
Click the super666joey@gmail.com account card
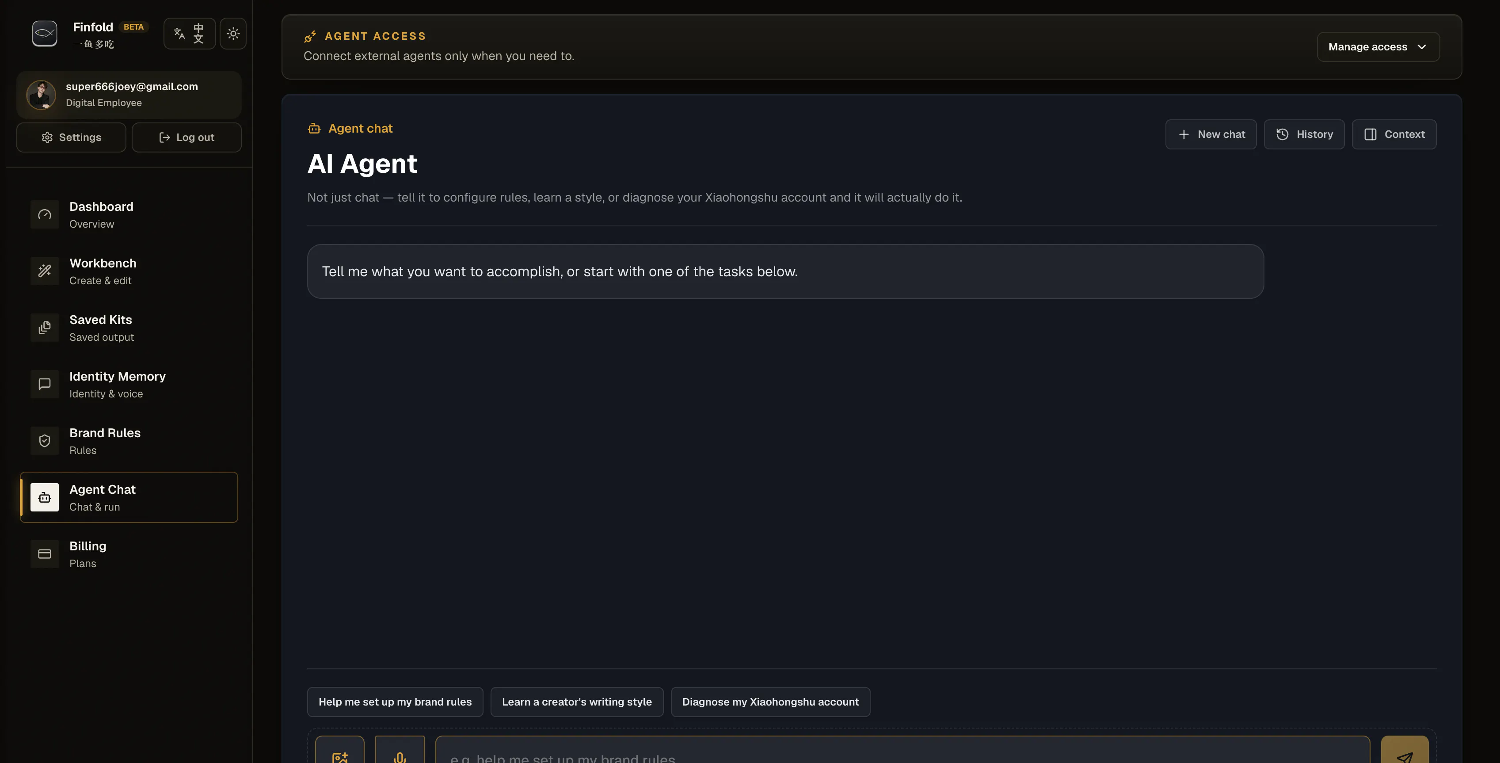click(x=129, y=94)
